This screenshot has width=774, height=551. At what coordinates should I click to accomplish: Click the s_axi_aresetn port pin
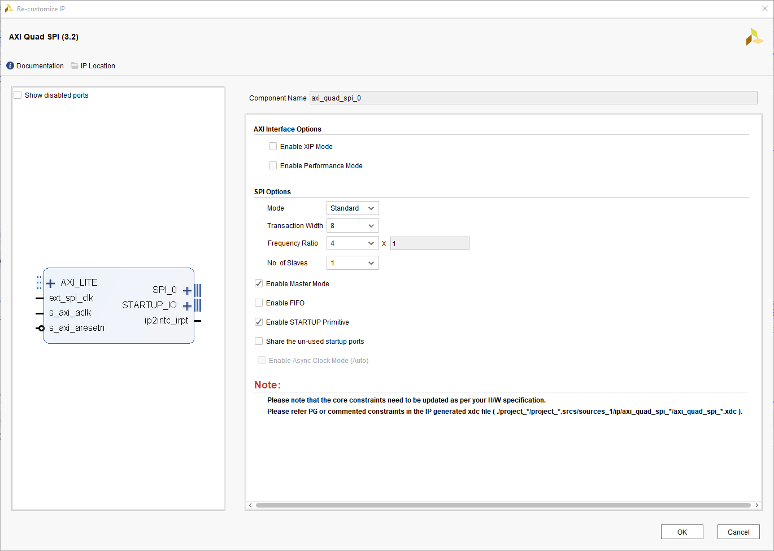point(41,328)
